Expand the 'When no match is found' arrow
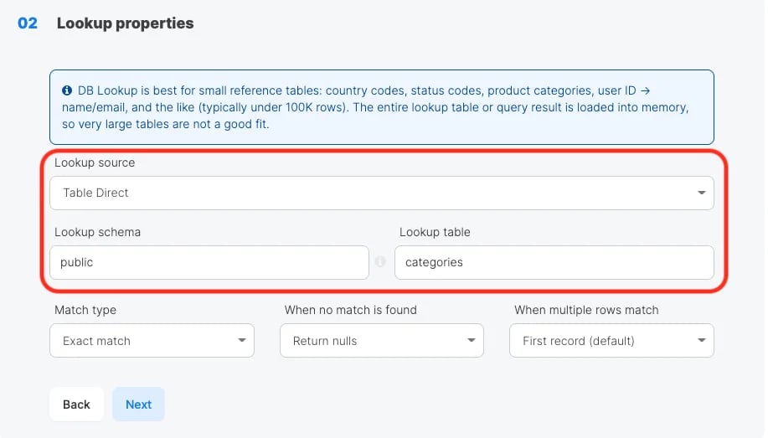Screen dimensions: 768x438 pyautogui.click(x=472, y=341)
